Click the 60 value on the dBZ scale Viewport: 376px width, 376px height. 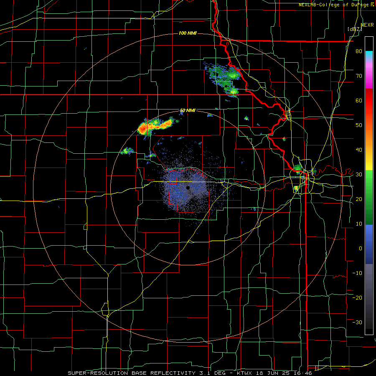(359, 100)
